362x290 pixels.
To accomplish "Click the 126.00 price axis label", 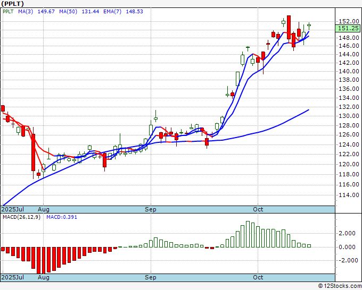I will (349, 134).
